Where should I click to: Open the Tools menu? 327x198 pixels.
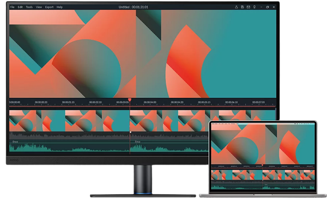[x=29, y=7]
